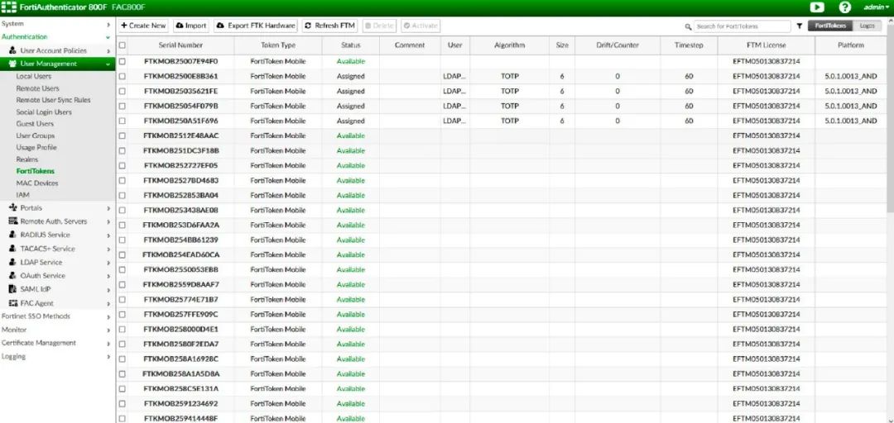Click the Import button
894x423 pixels.
click(191, 26)
